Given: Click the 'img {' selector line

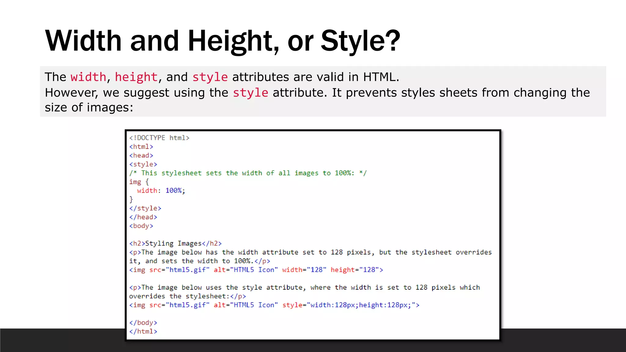Looking at the screenshot, I should tap(139, 182).
